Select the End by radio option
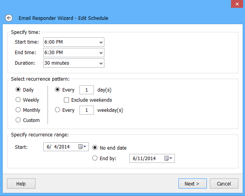Screen dimensions: 245x196 tap(95, 158)
